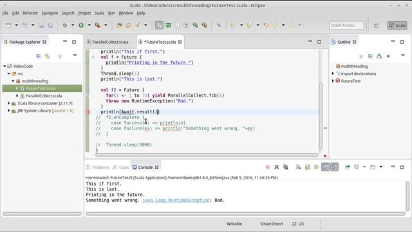Viewport: 412px width, 232px height.
Task: Toggle the Scroll Lock console icon
Action: [308, 167]
